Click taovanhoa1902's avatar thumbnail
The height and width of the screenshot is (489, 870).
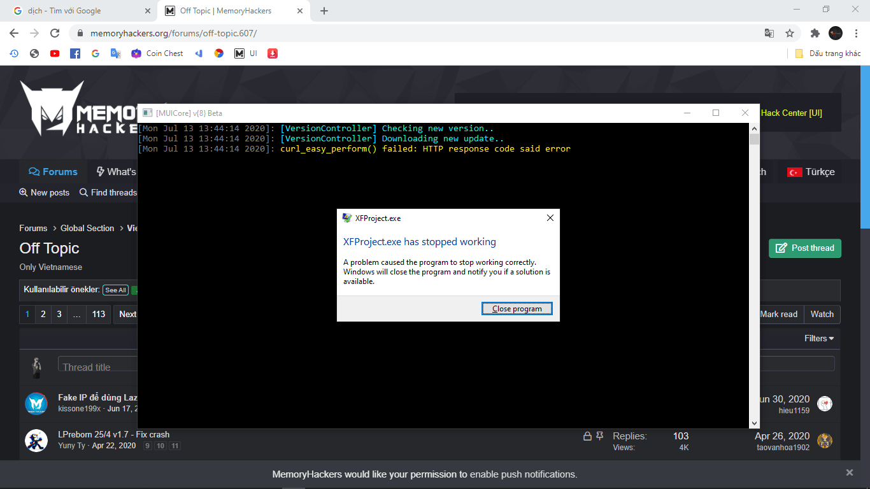tap(825, 441)
